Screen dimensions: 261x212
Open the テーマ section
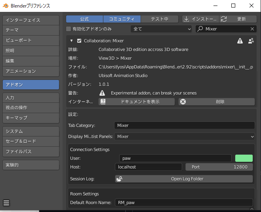(31, 30)
